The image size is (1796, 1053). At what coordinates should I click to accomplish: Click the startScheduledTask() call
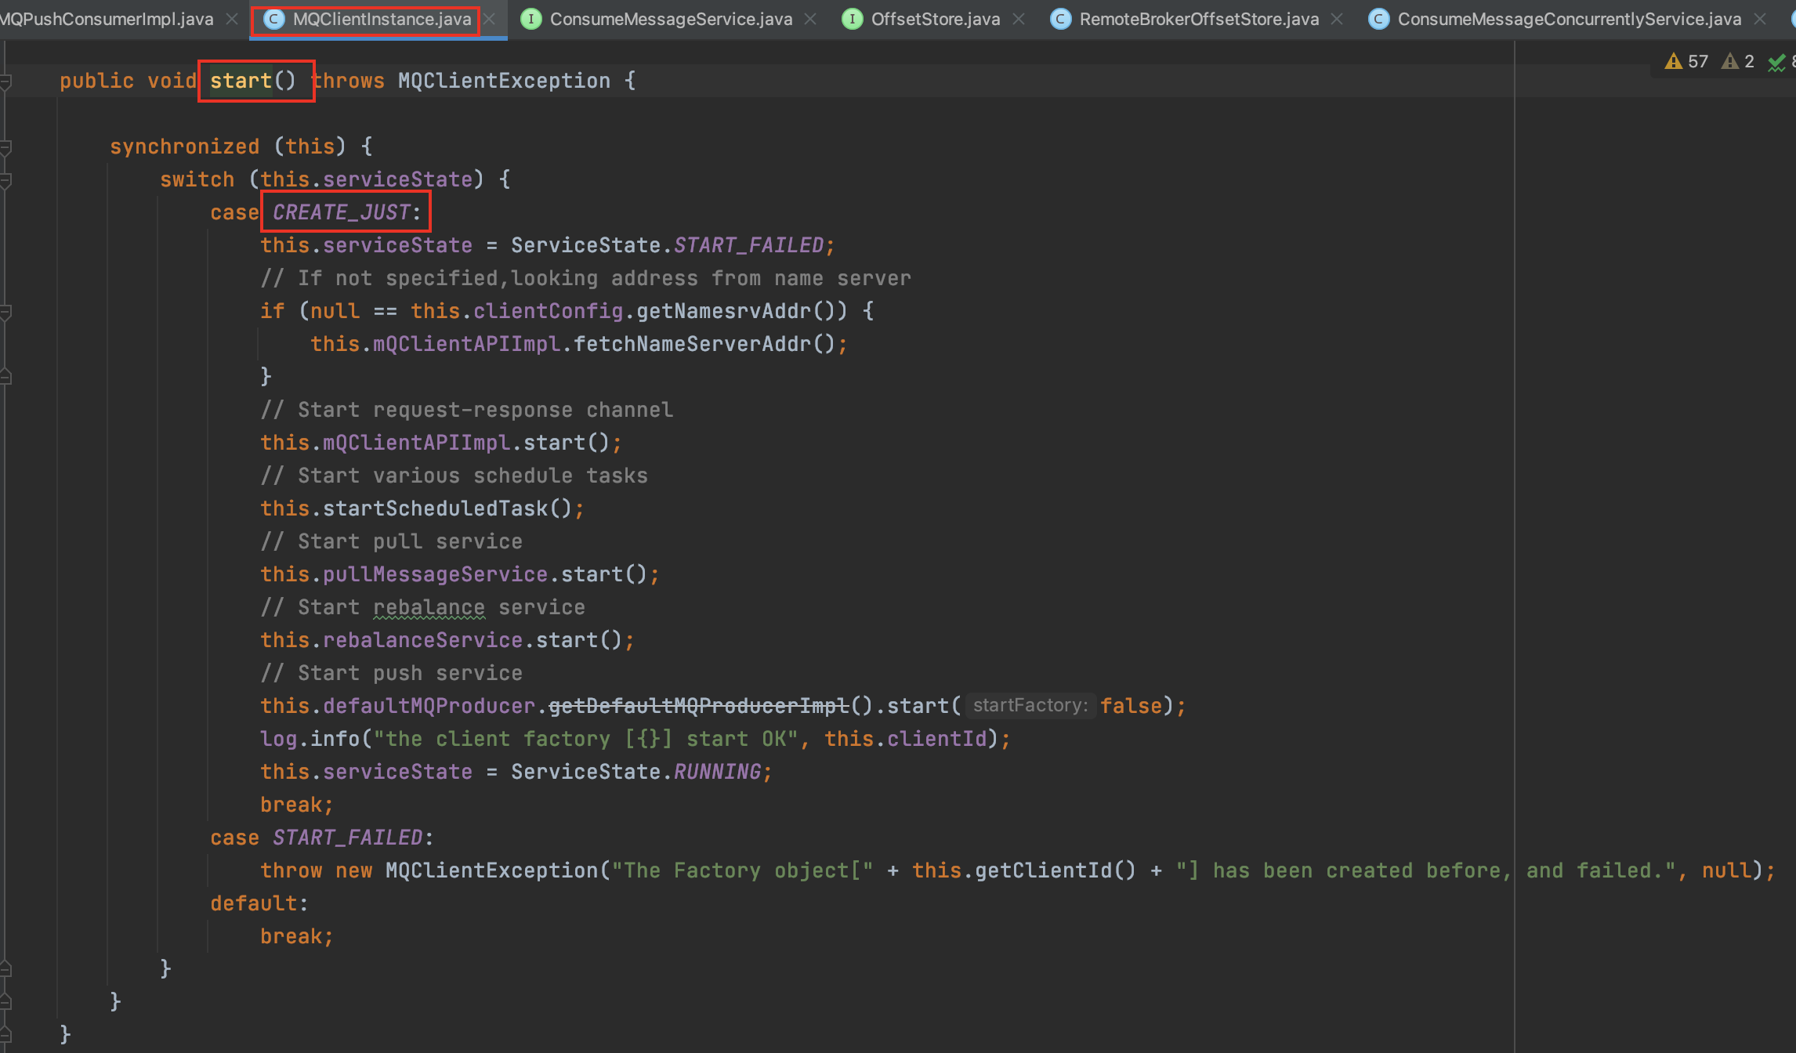447,508
